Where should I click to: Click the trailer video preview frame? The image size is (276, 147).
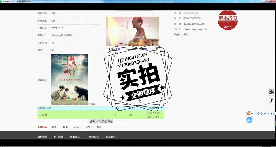coord(132,32)
